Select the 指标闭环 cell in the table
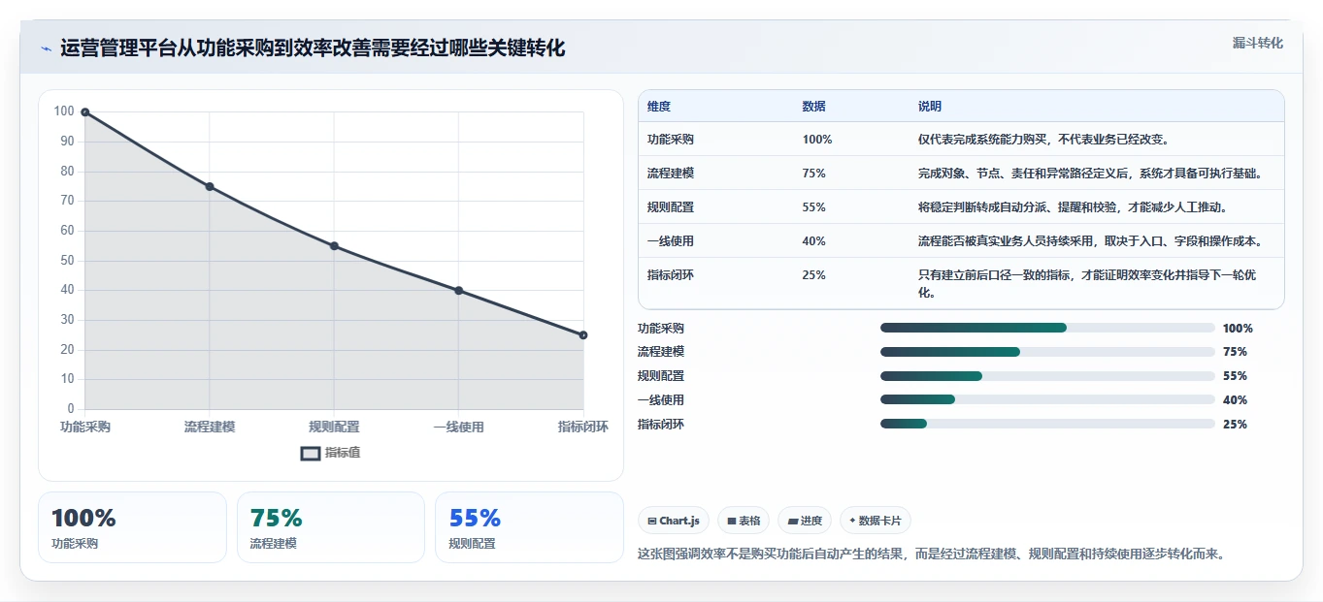The height and width of the screenshot is (602, 1323). [x=671, y=275]
